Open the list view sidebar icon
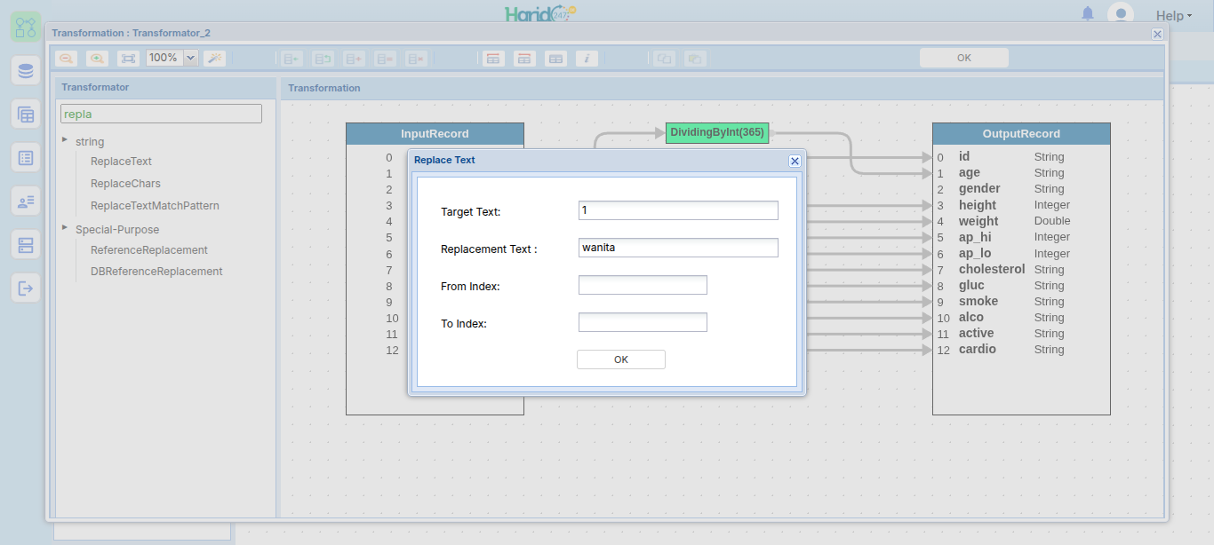This screenshot has width=1214, height=545. tap(26, 157)
